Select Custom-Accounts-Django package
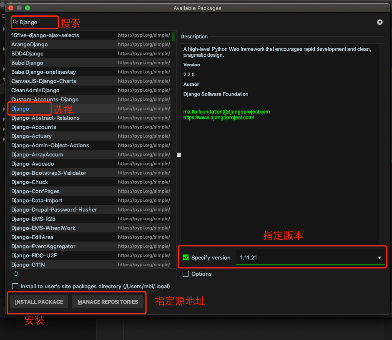The width and height of the screenshot is (392, 340). 90,99
